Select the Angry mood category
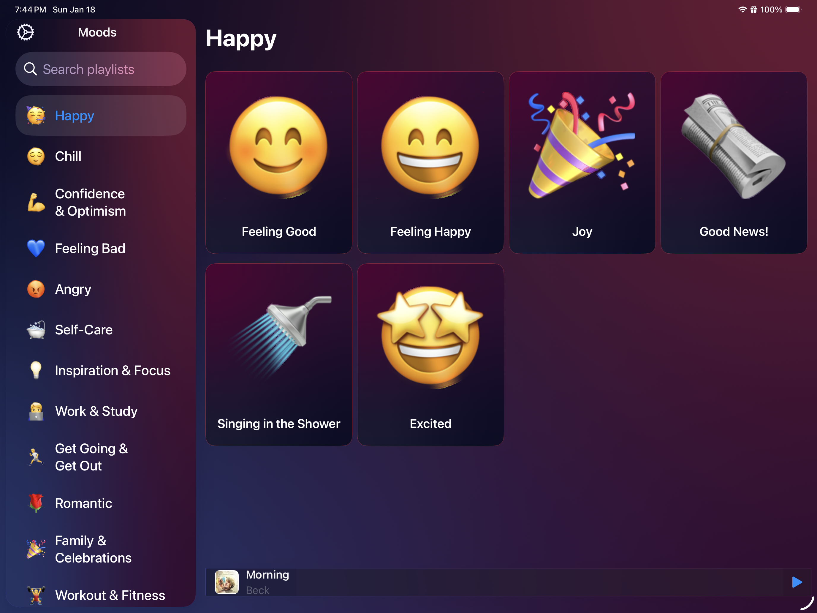Screen dimensions: 817x613 [73, 289]
